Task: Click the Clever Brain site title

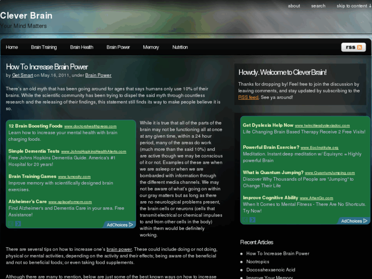Action: pos(26,15)
